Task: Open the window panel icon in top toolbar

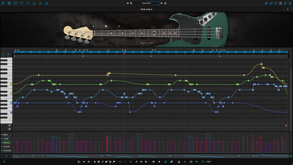Action: (x=22, y=3)
